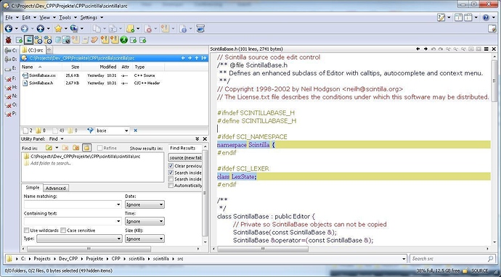Click the highlighted lock folder icon in Find
The image size is (501, 277).
[86, 148]
